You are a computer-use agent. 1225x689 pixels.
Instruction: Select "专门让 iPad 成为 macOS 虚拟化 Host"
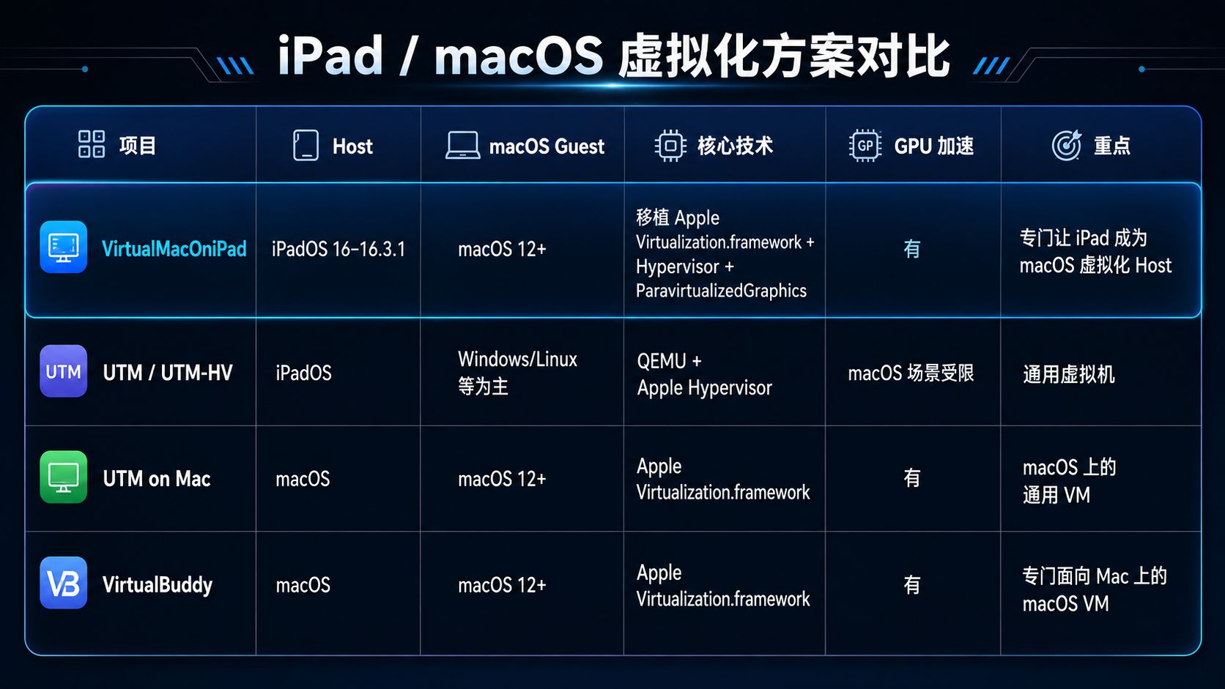(x=1096, y=251)
